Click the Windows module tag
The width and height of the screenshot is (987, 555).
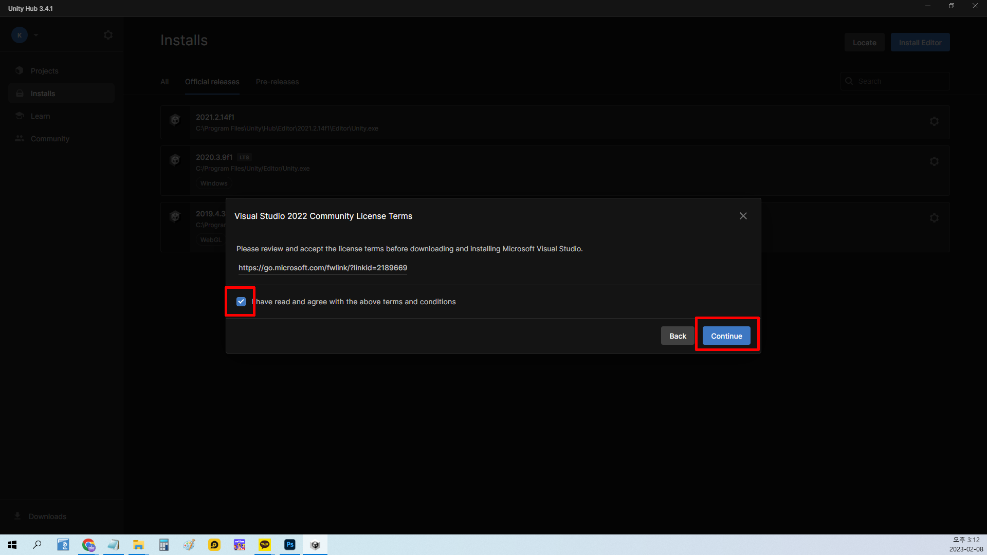pos(214,183)
